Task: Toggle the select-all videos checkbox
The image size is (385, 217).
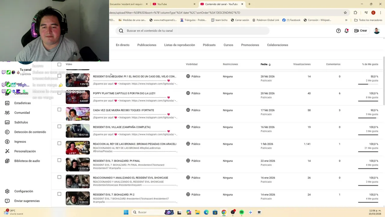Action: point(59,64)
